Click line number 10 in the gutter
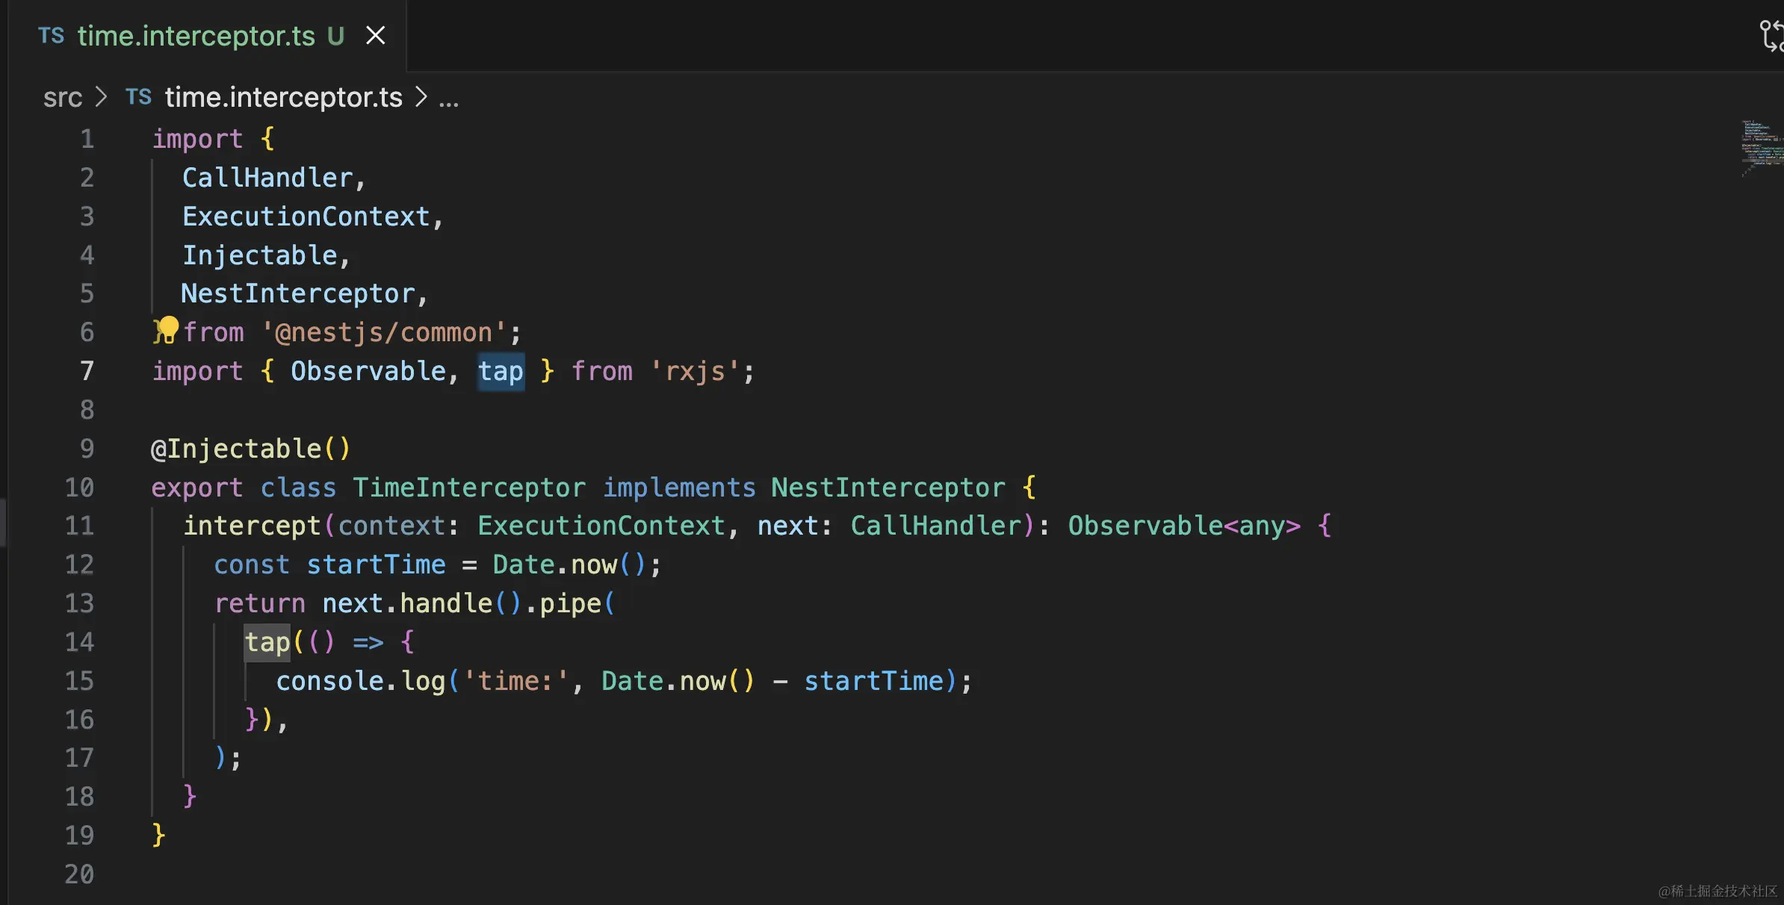This screenshot has height=905, width=1784. 79,487
